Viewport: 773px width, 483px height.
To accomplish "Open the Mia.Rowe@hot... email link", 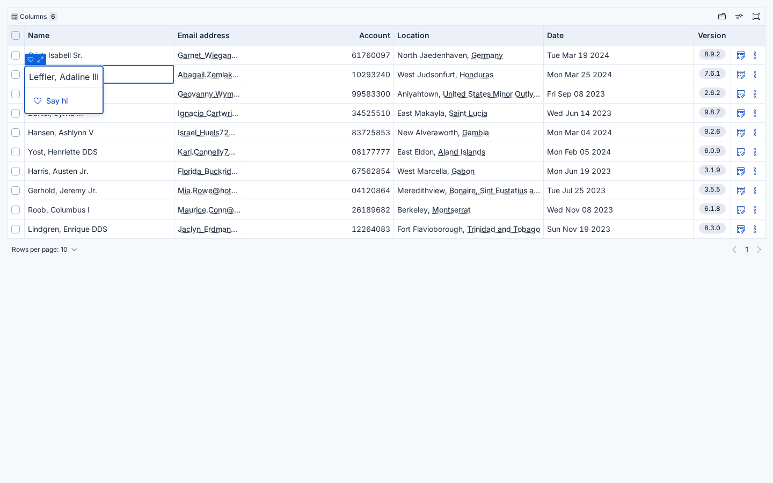I will point(208,191).
